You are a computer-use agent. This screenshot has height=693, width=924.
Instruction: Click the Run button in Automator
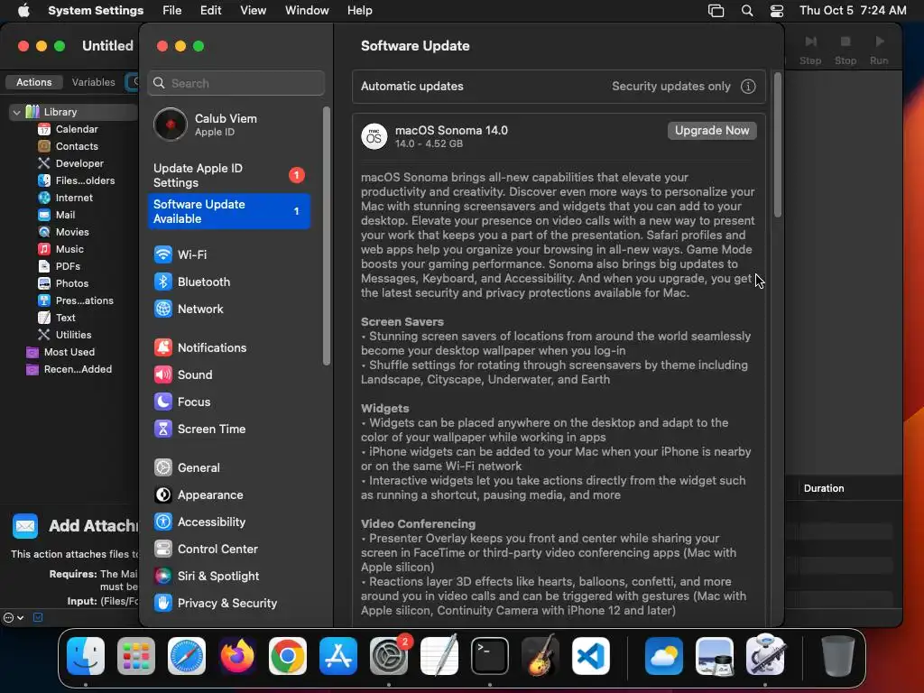879,50
